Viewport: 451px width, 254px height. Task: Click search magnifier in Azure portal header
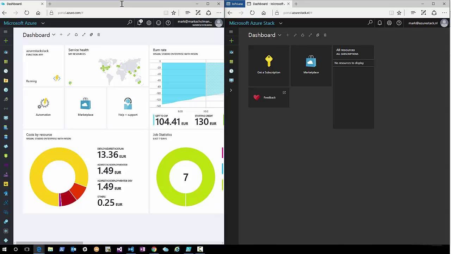click(x=130, y=23)
